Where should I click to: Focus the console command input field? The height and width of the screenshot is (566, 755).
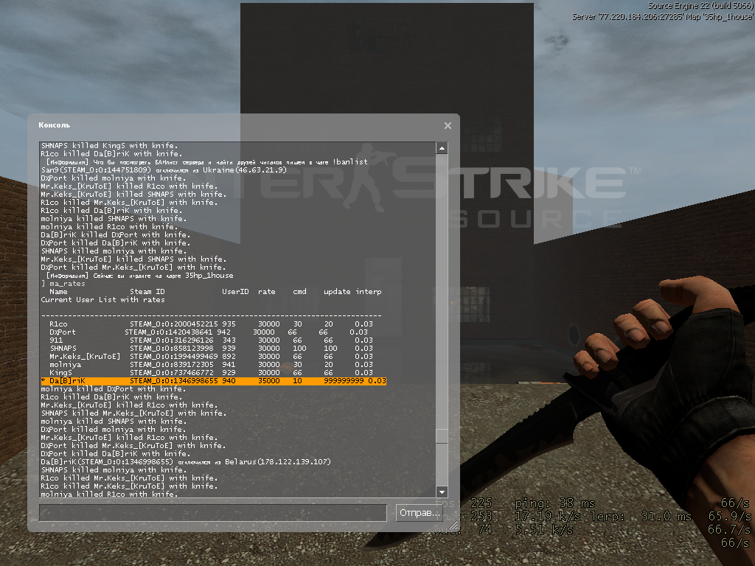213,513
